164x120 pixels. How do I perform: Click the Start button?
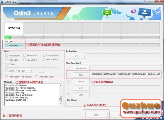point(96,115)
